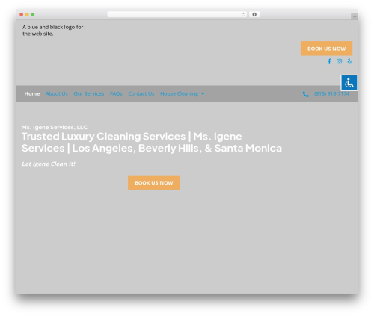
Task: Open the House Cleaning menu item
Action: point(179,93)
